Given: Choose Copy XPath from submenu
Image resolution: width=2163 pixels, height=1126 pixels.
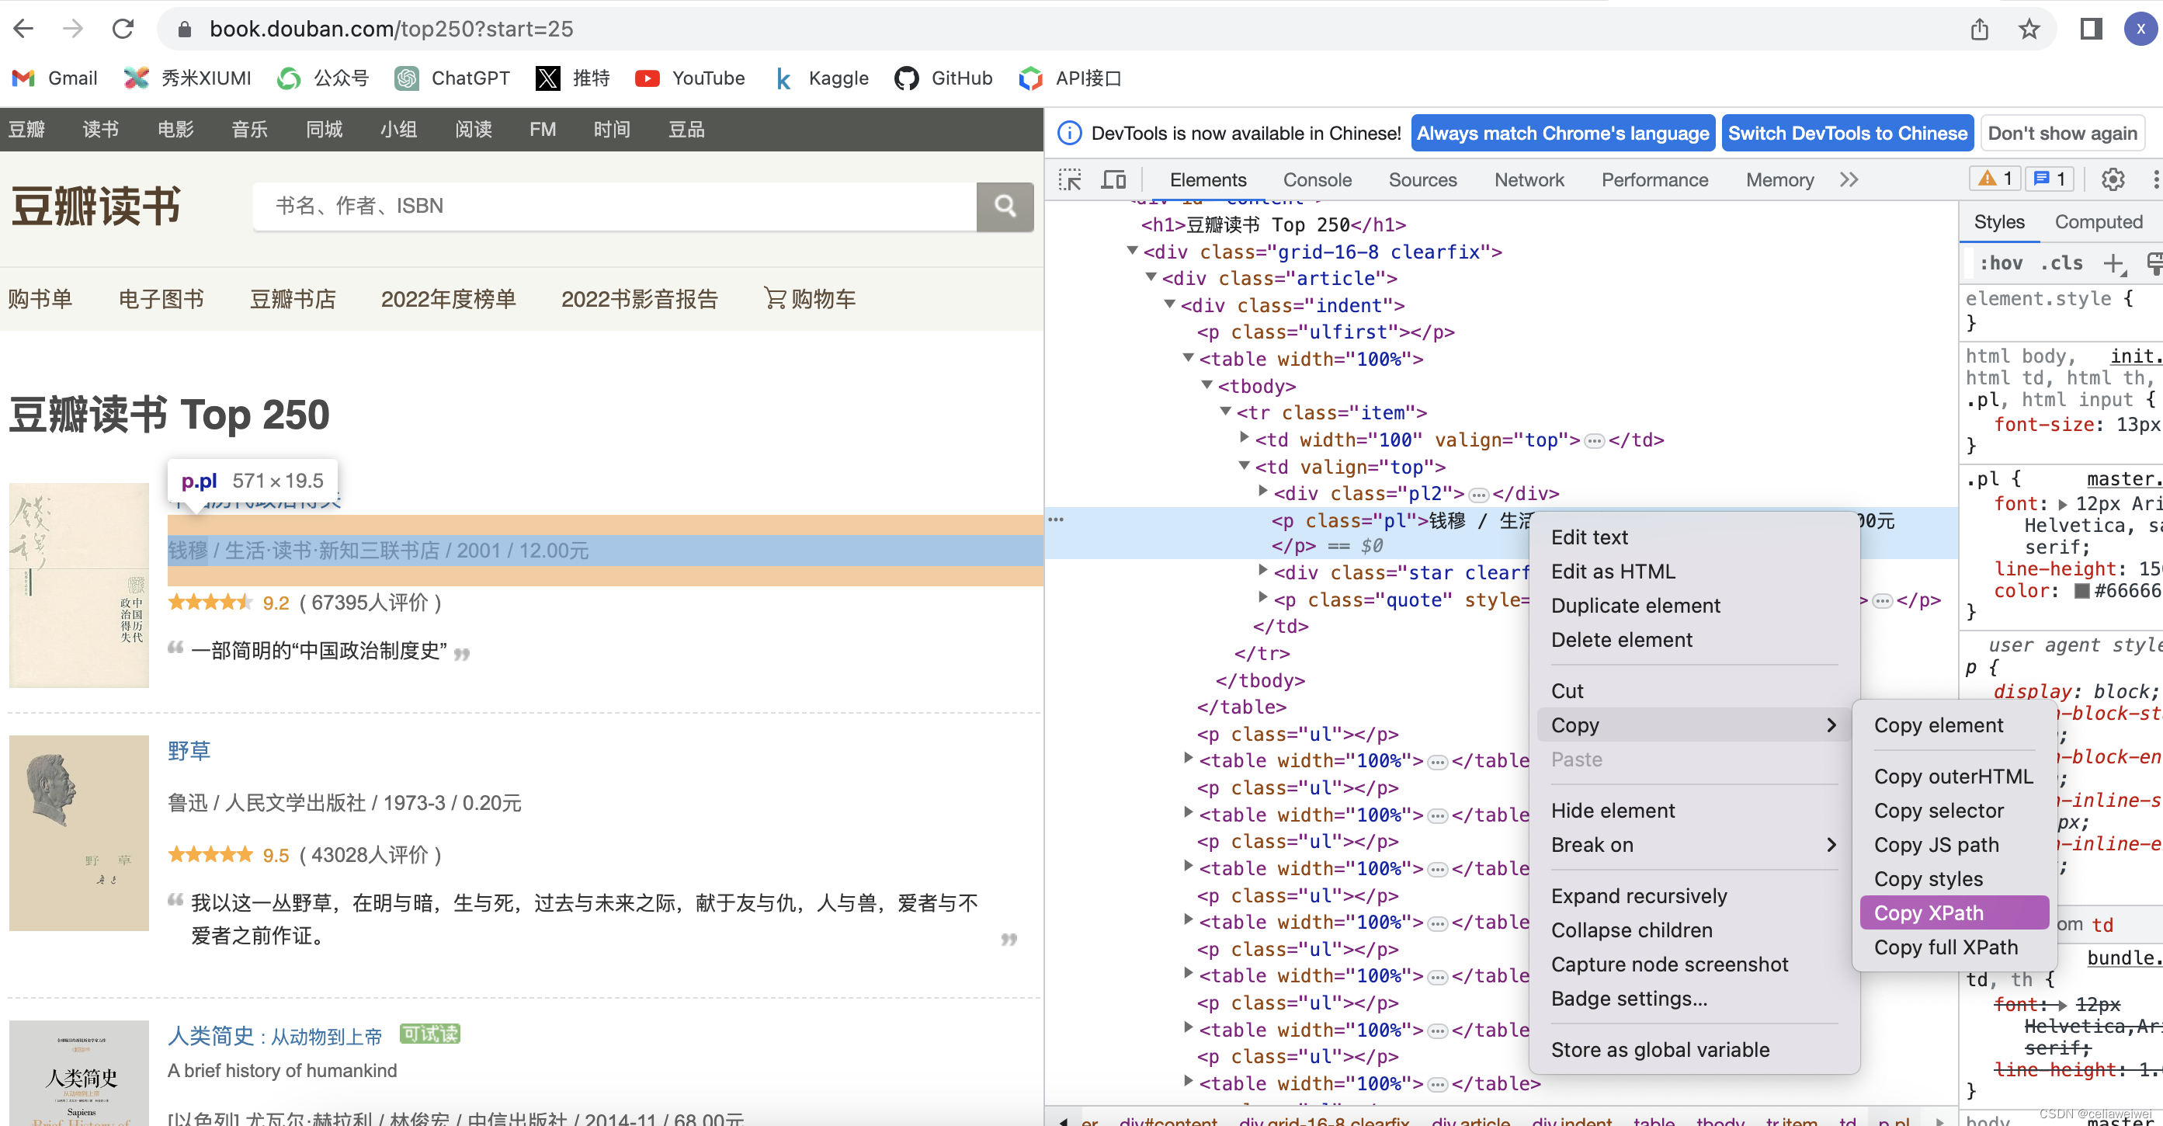Looking at the screenshot, I should 1928,912.
